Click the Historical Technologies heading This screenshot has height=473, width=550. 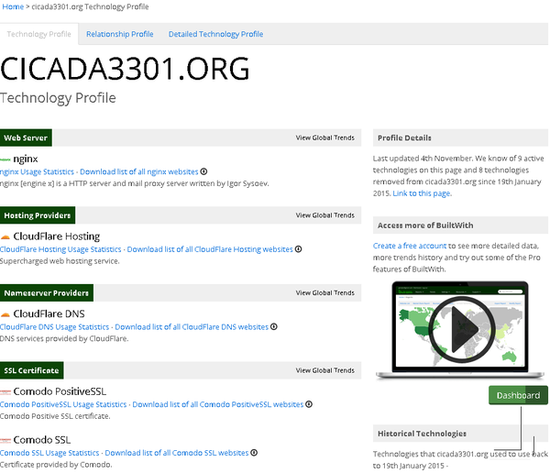tap(422, 434)
